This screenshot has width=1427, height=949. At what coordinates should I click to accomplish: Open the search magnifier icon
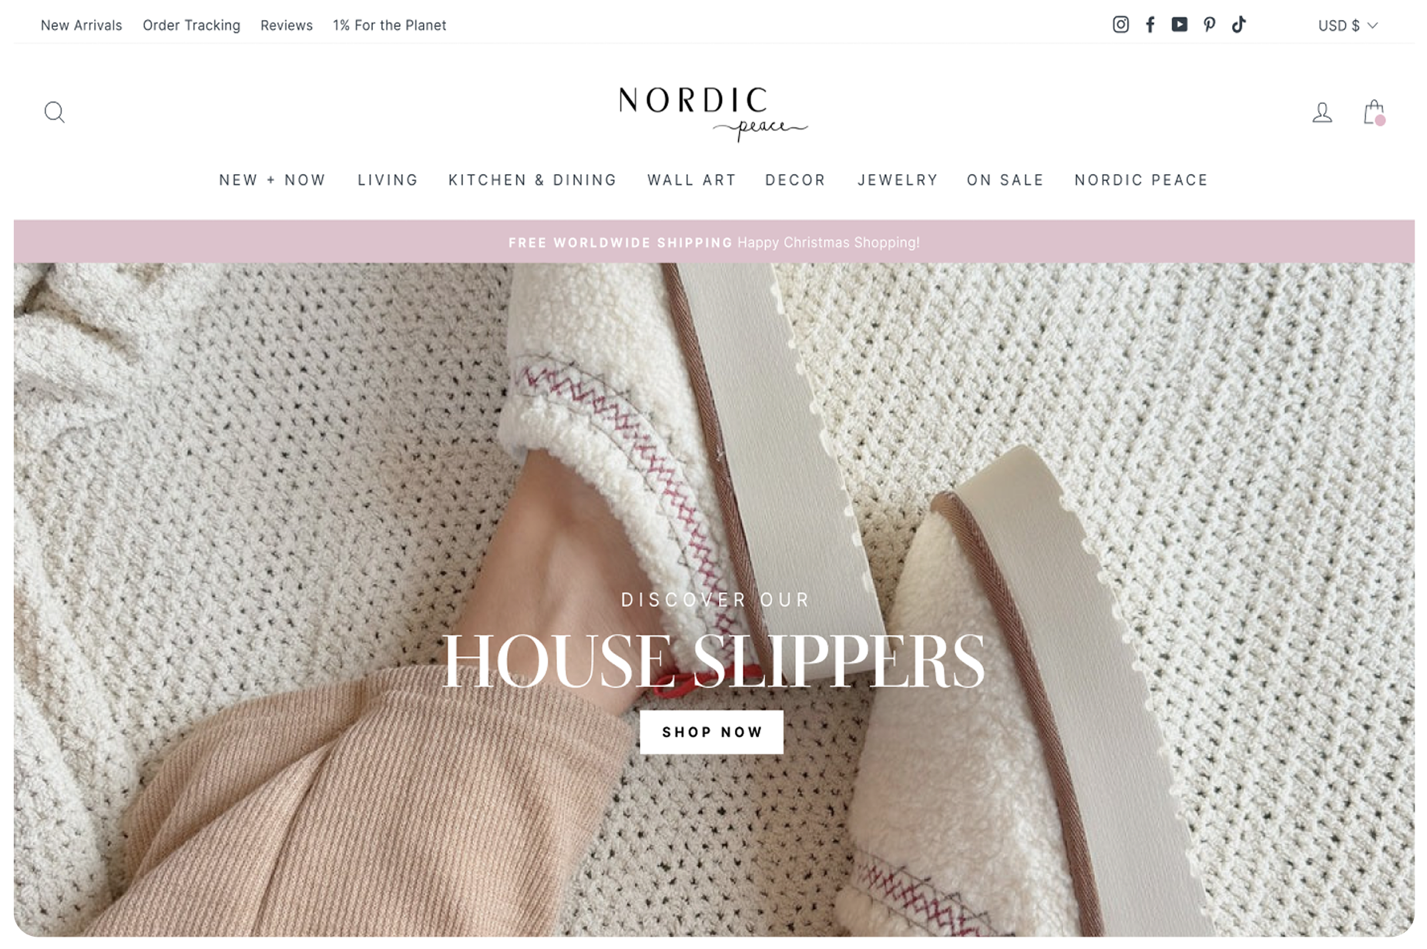click(54, 112)
